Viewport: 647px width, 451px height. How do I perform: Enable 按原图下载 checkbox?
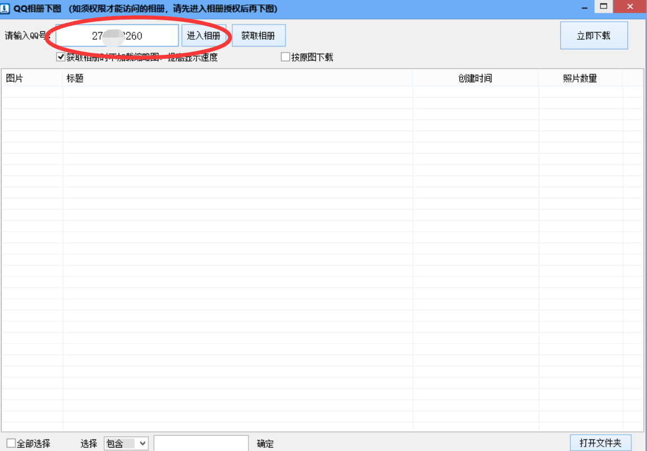pyautogui.click(x=285, y=57)
